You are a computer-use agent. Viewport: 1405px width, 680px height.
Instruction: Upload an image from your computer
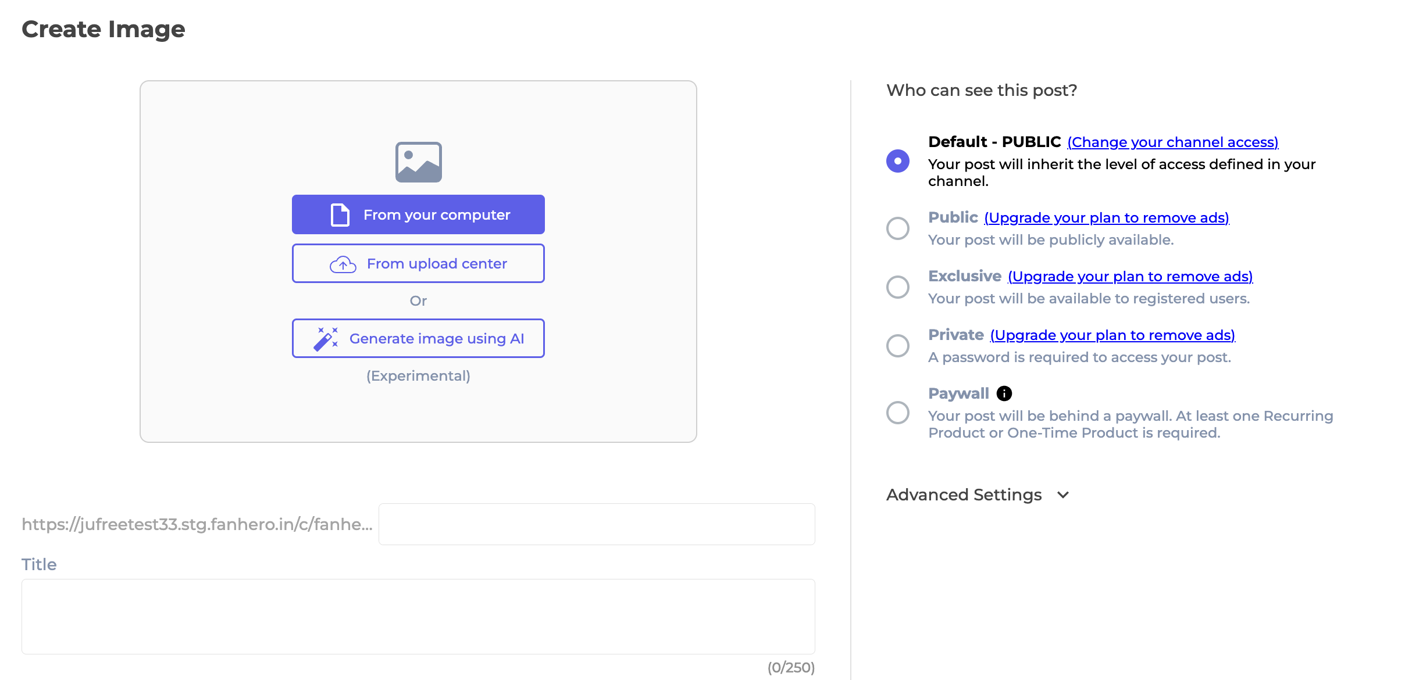pyautogui.click(x=418, y=214)
